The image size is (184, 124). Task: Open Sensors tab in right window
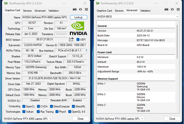pos(119,11)
